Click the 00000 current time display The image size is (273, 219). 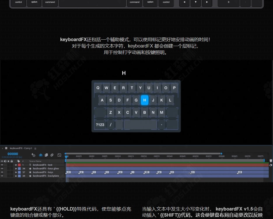pyautogui.click(x=13, y=154)
